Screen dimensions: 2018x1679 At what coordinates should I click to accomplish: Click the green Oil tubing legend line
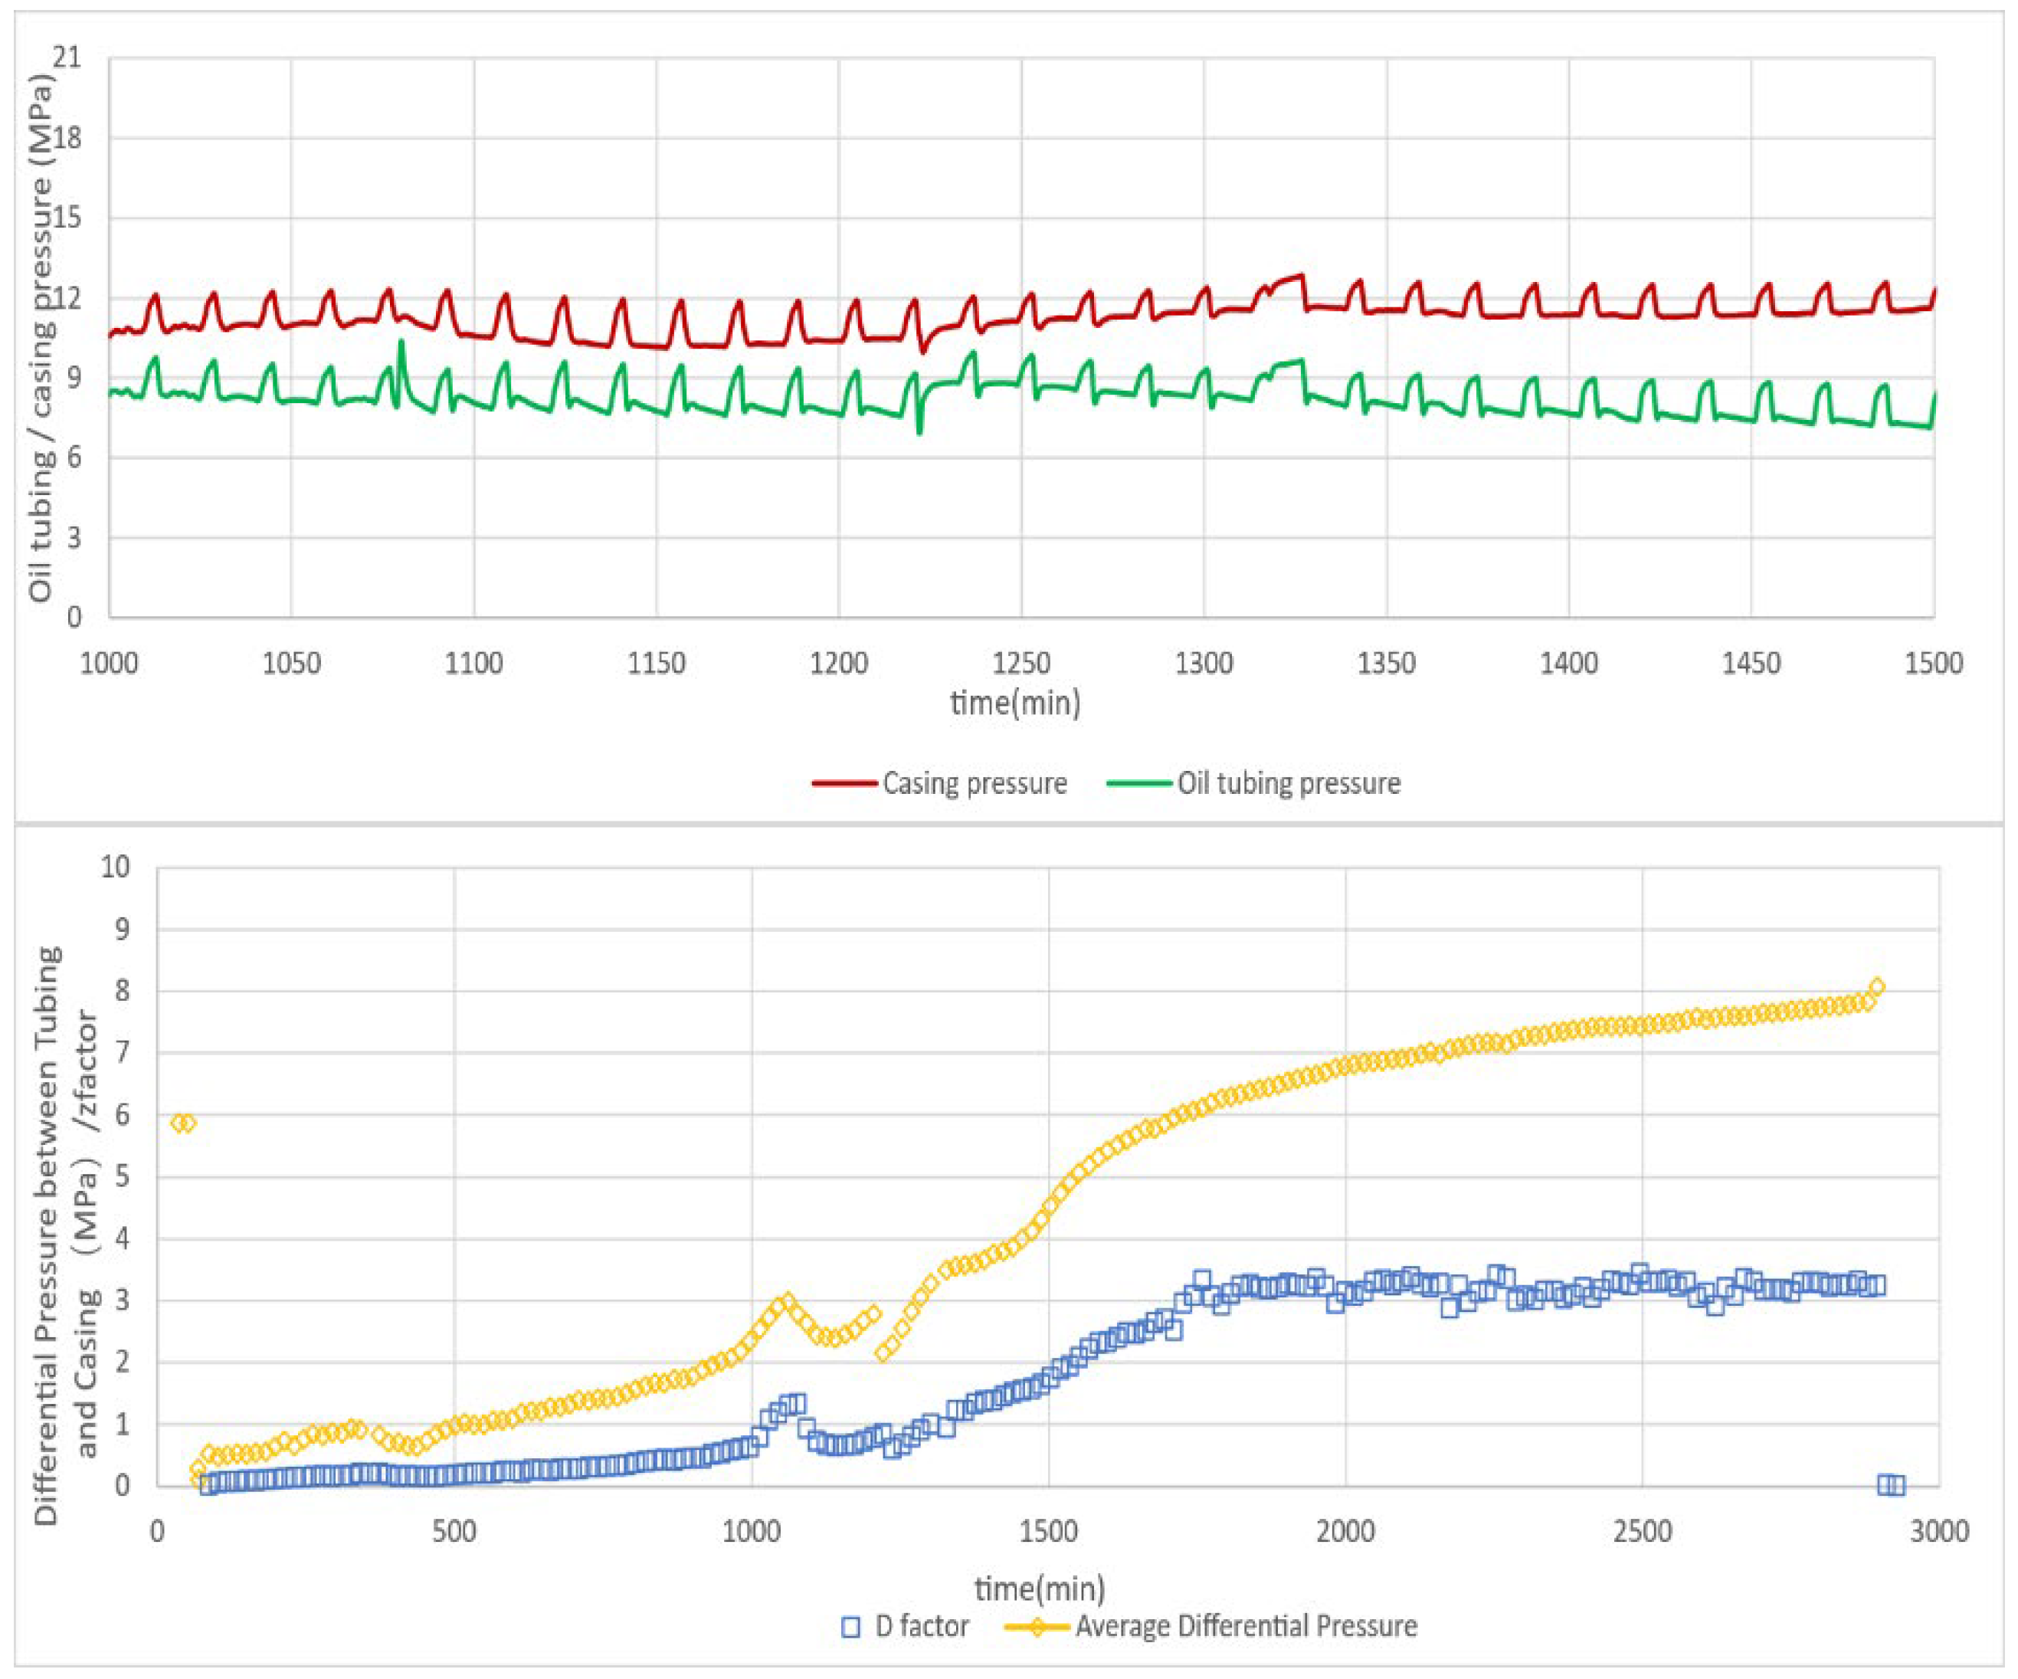pyautogui.click(x=1140, y=783)
